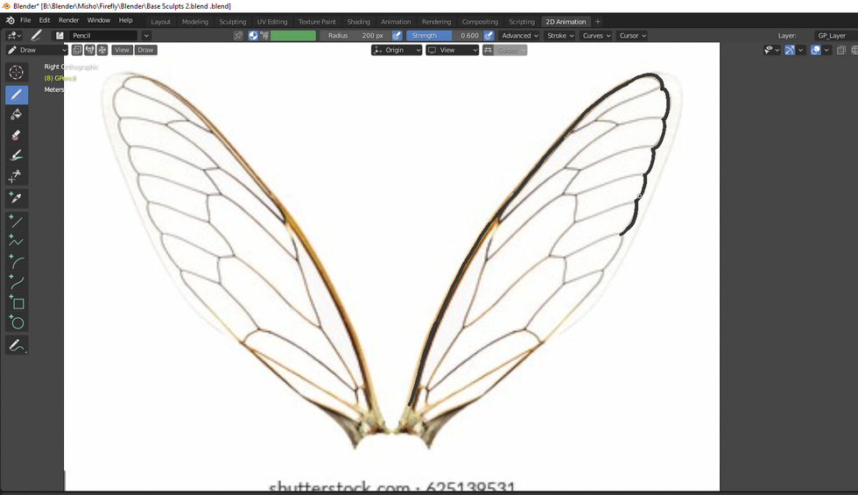Select the Fill bucket tool
Image resolution: width=858 pixels, height=495 pixels.
(x=17, y=115)
